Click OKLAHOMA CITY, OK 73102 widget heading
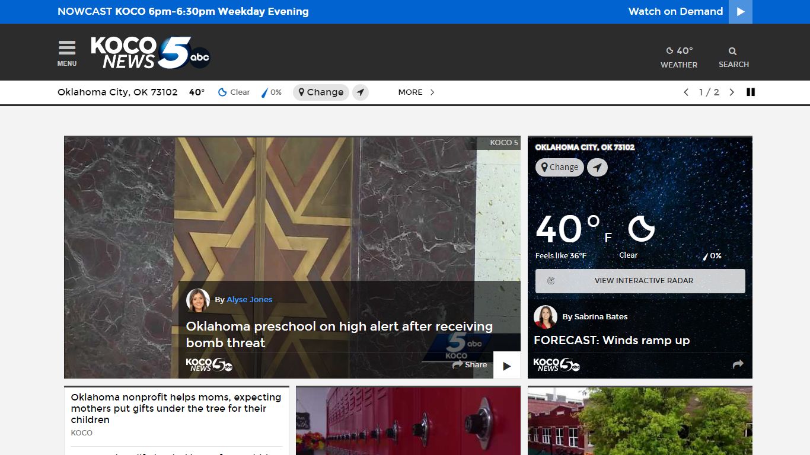810x455 pixels. [585, 148]
